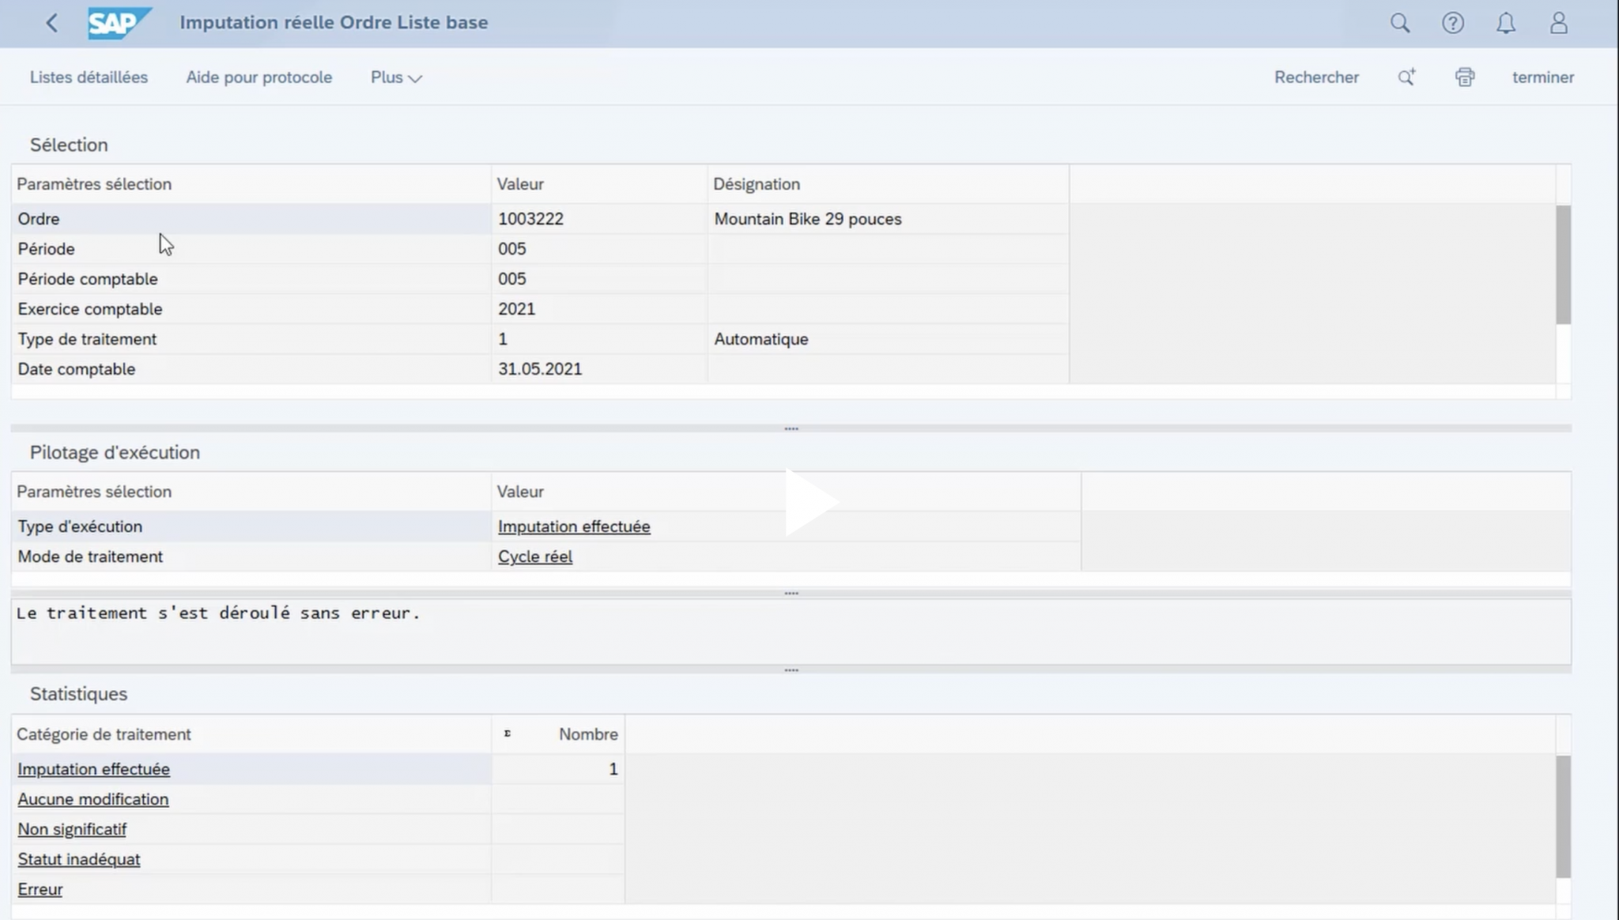Open the search magnifier icon in header

pyautogui.click(x=1399, y=23)
